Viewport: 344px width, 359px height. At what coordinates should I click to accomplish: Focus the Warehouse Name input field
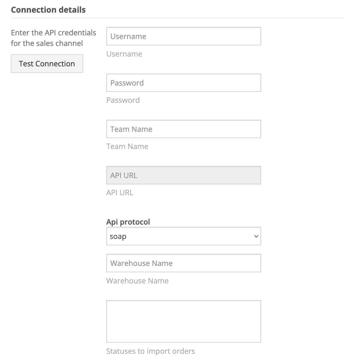click(183, 263)
